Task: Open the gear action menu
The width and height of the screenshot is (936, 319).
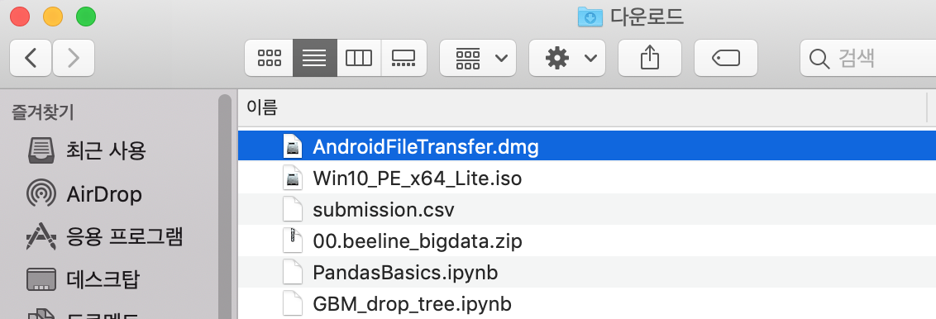Action: pos(567,58)
